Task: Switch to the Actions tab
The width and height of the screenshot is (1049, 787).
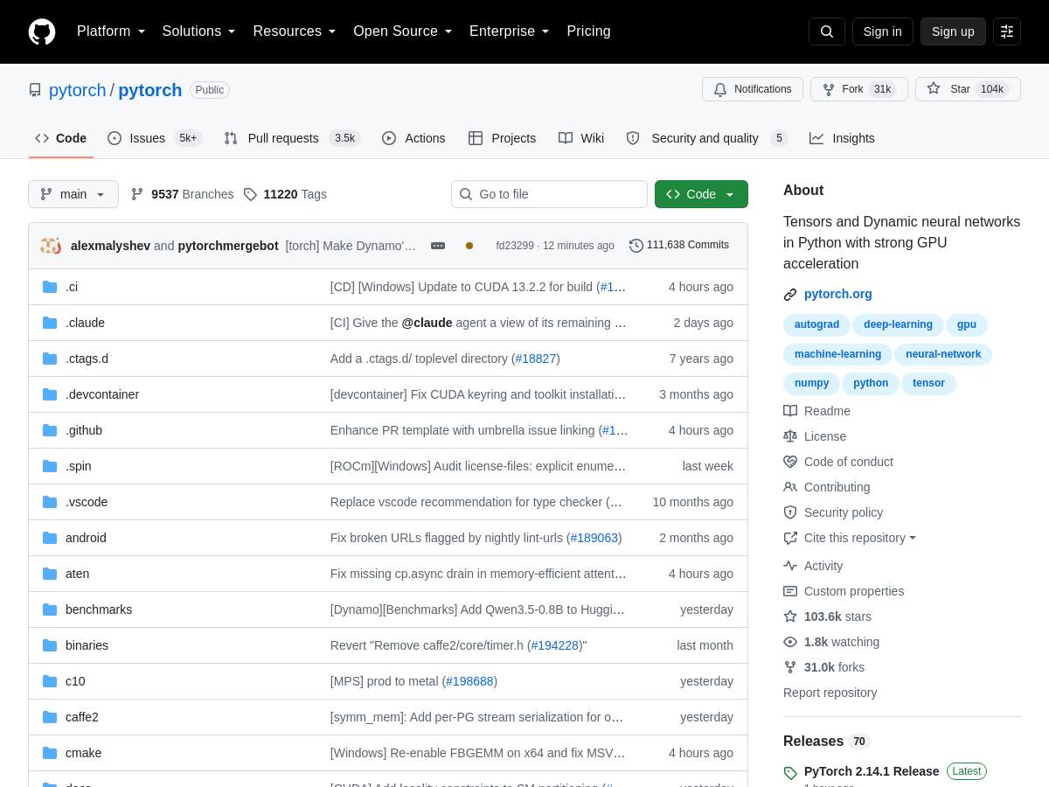Action: [x=413, y=138]
